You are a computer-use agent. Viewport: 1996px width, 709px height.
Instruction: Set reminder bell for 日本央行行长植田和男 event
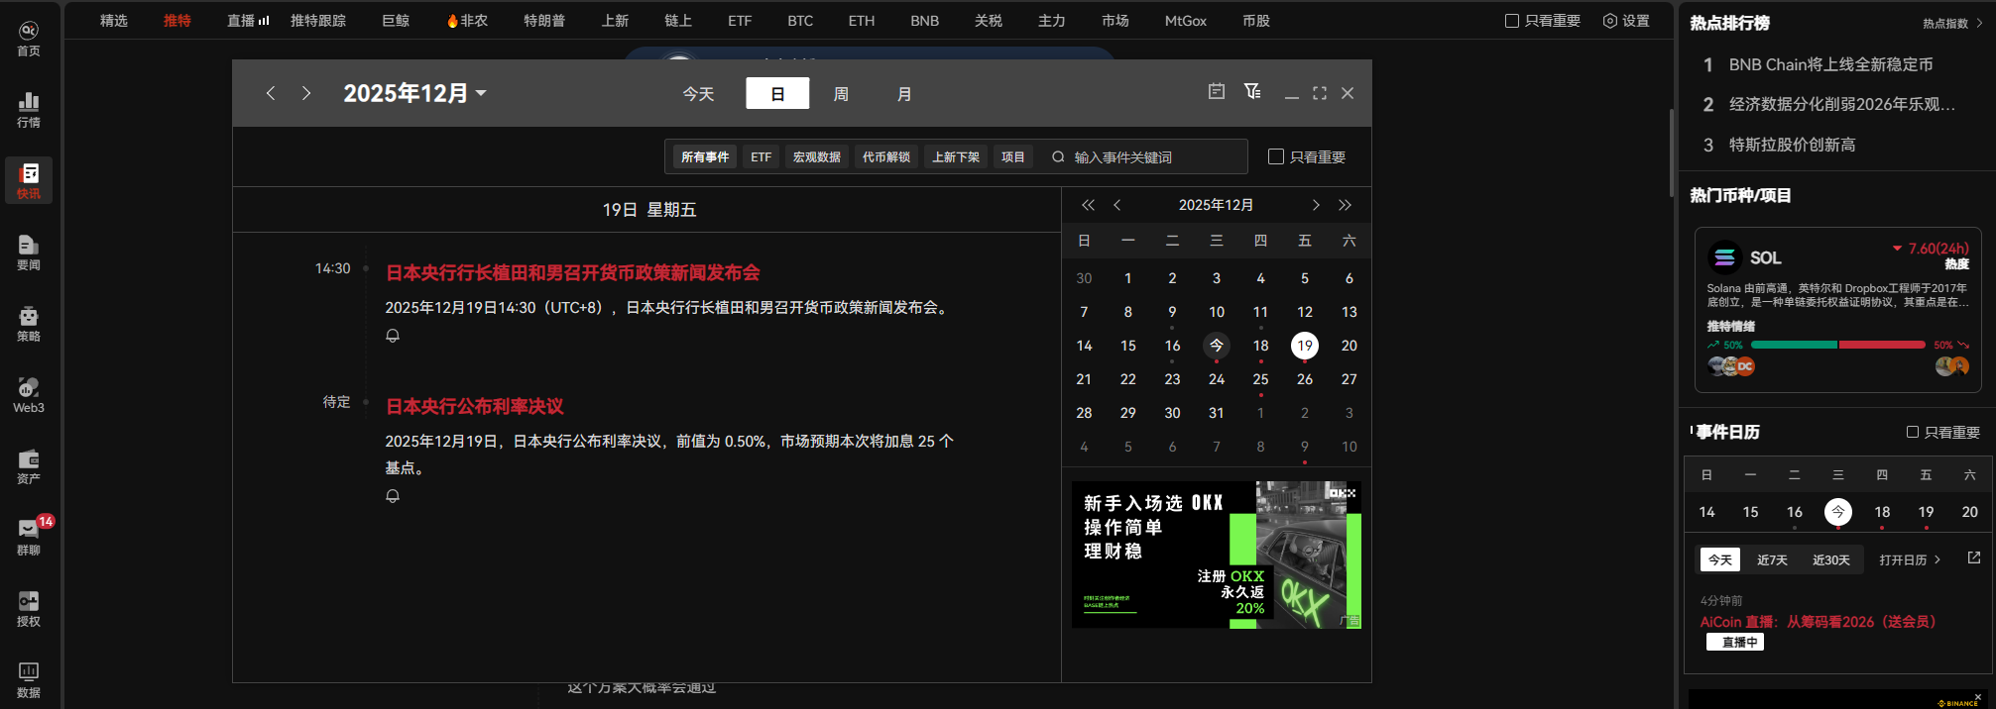(393, 336)
